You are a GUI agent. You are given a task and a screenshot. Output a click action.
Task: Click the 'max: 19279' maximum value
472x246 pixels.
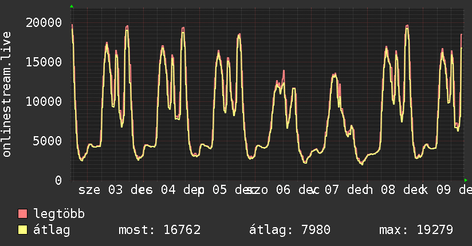click(x=416, y=230)
